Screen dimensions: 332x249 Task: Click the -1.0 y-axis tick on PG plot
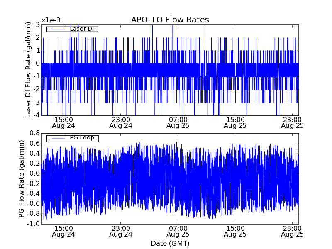click(34, 224)
